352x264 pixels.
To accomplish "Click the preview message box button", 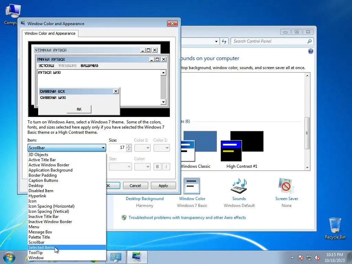I will tap(79, 109).
